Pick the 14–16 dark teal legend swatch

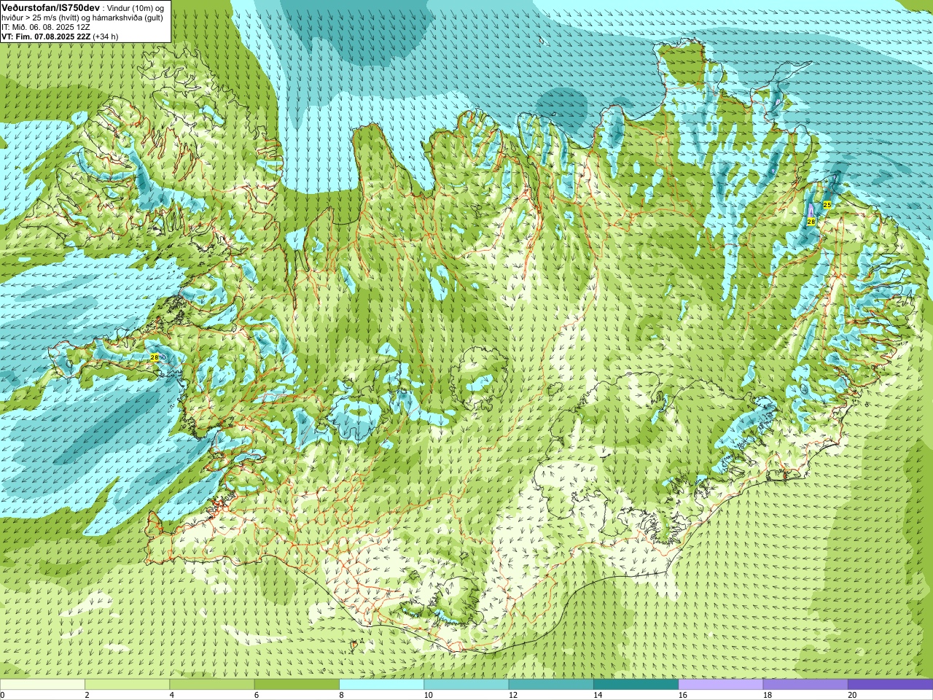tap(636, 685)
